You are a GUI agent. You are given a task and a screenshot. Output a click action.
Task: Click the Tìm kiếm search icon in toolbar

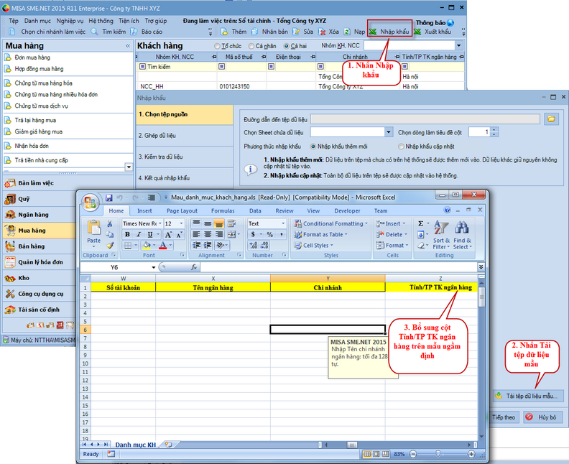pyautogui.click(x=94, y=32)
